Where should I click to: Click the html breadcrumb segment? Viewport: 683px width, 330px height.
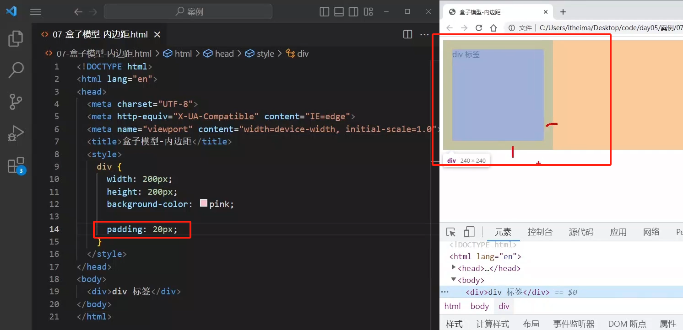(x=178, y=53)
